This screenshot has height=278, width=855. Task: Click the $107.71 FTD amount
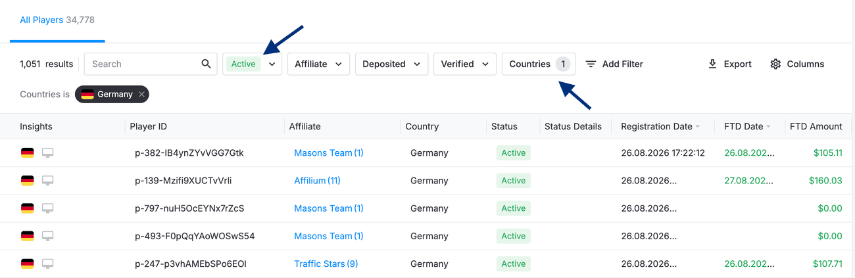click(827, 264)
